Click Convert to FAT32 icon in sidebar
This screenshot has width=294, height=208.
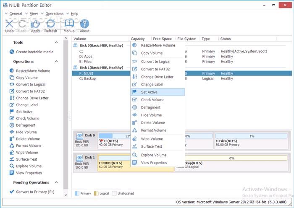(x=12, y=91)
